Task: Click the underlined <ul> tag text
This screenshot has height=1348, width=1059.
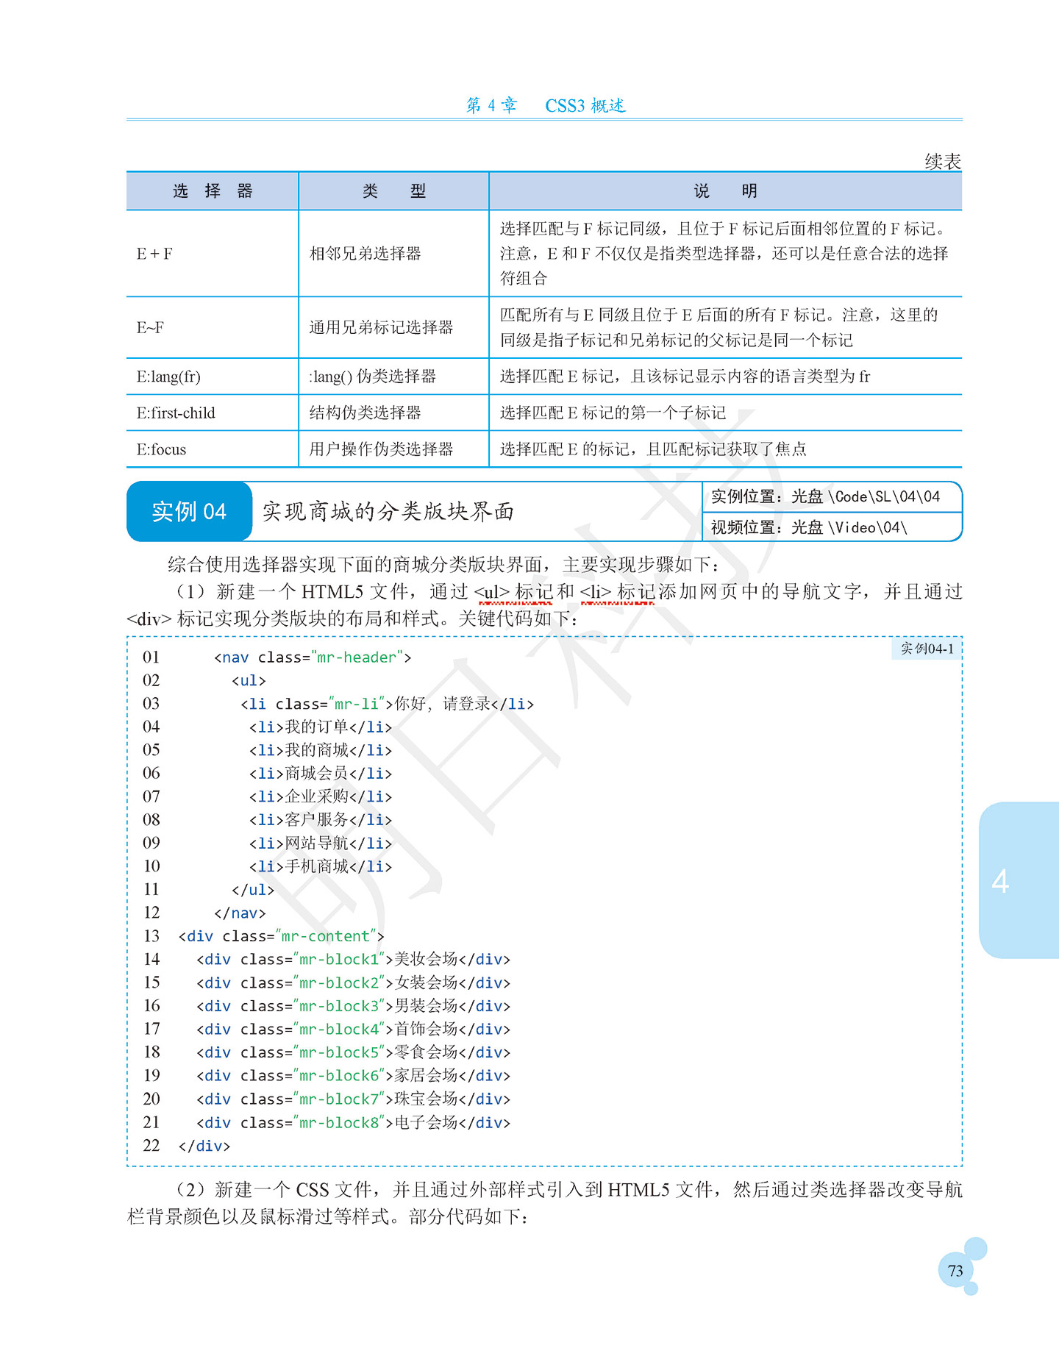Action: pos(492,592)
